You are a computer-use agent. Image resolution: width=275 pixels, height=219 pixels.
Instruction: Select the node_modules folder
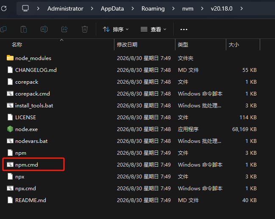click(33, 58)
